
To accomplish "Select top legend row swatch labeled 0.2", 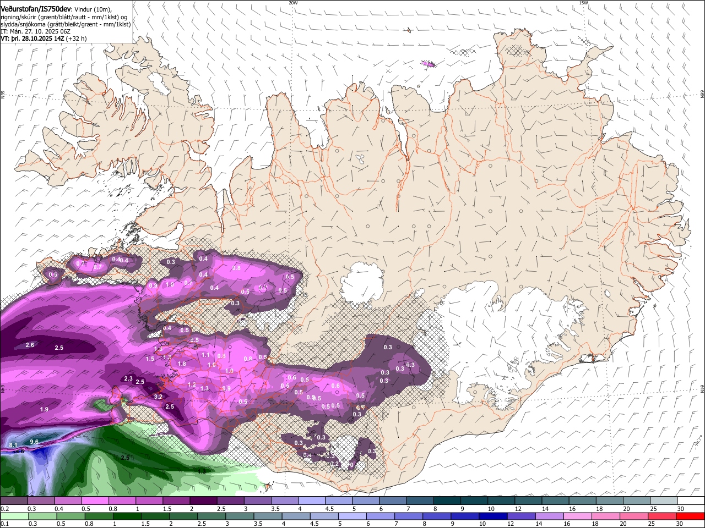I will coord(14,501).
